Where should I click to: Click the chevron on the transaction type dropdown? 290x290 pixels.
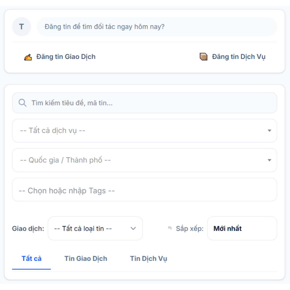tap(133, 229)
